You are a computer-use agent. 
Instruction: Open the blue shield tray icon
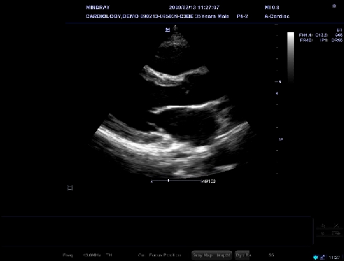pyautogui.click(x=315, y=257)
